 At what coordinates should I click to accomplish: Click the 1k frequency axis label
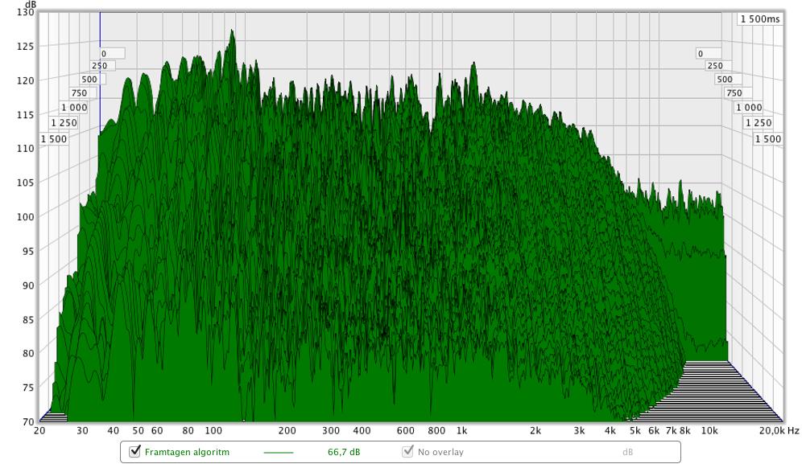coord(462,431)
